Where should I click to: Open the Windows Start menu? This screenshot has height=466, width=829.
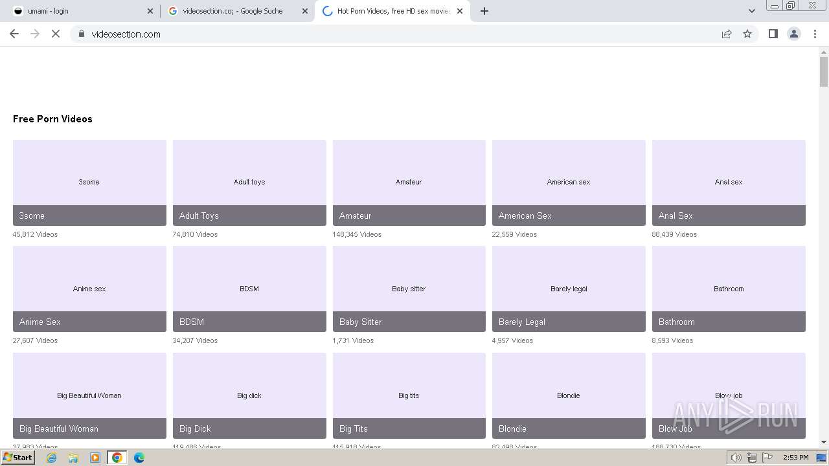pos(17,458)
